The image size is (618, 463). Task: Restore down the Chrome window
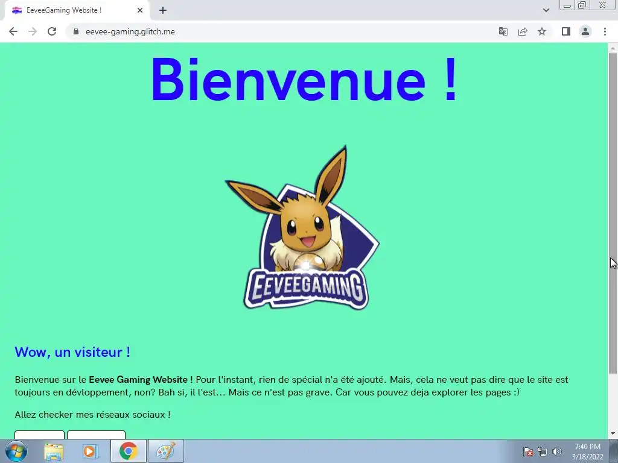click(x=582, y=5)
